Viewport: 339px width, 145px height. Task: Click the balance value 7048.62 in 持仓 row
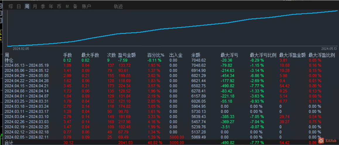point(198,60)
